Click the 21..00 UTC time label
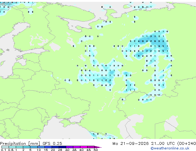This screenshot has width=196, height=151. pyautogui.click(x=163, y=144)
